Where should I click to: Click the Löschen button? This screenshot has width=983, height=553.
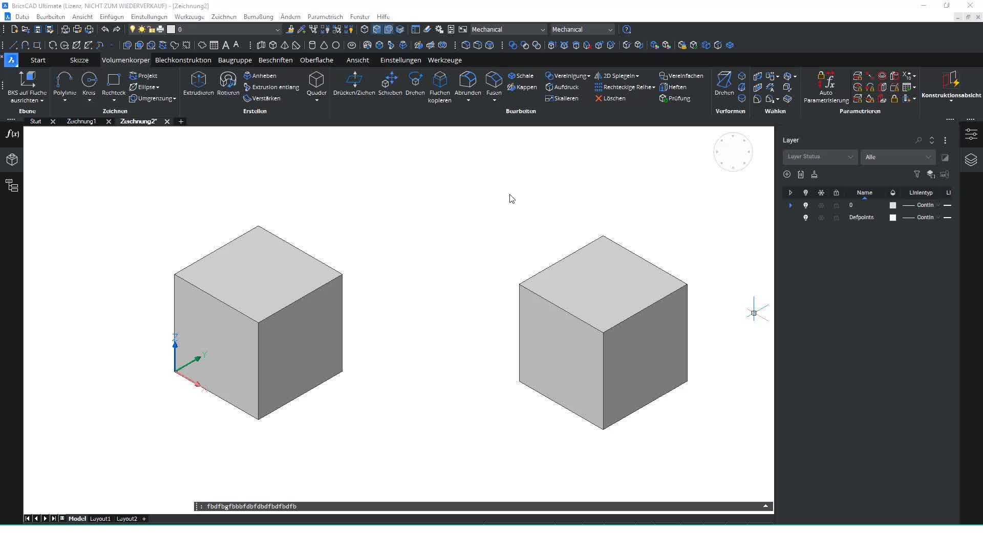coord(610,98)
